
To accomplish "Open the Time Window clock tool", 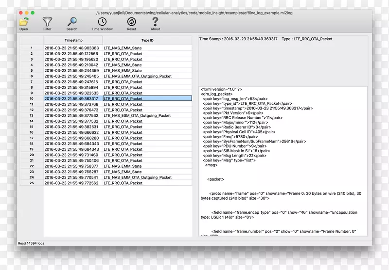I will 102,22.
